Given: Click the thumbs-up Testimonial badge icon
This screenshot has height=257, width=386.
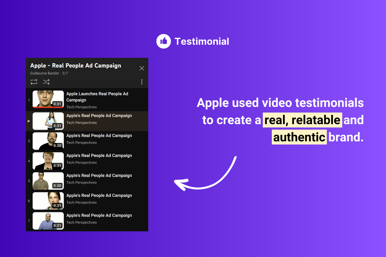Looking at the screenshot, I should click(163, 41).
